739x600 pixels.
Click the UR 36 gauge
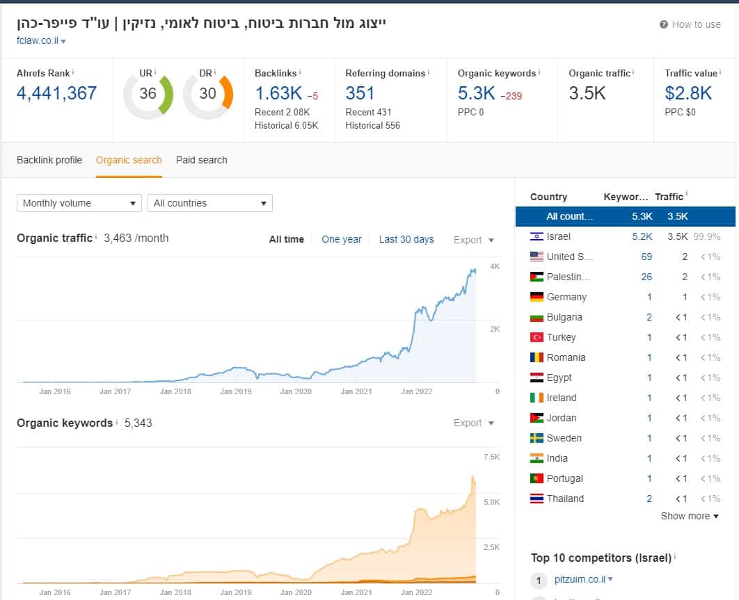tap(148, 95)
